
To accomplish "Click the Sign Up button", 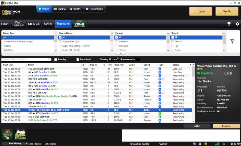I will click(x=227, y=11).
